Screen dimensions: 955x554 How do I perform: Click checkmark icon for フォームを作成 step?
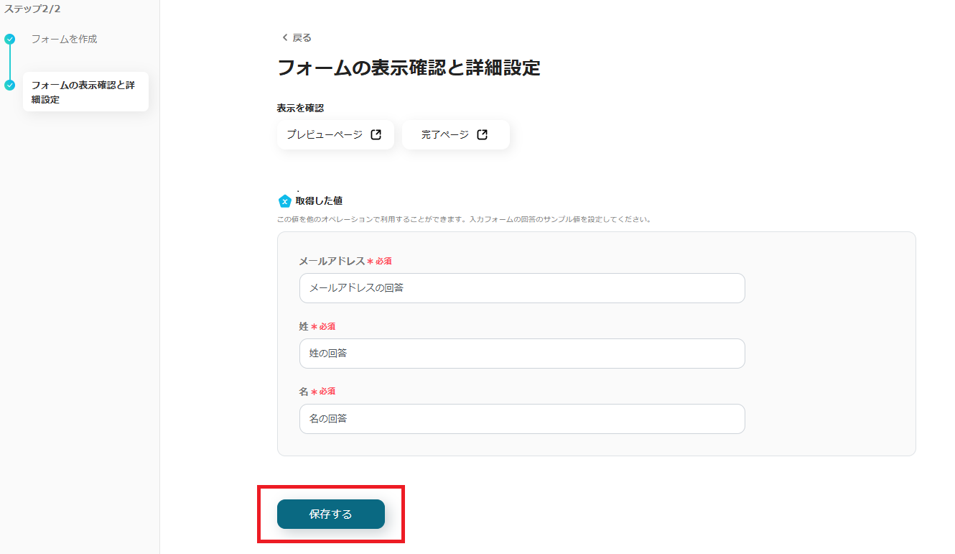10,39
